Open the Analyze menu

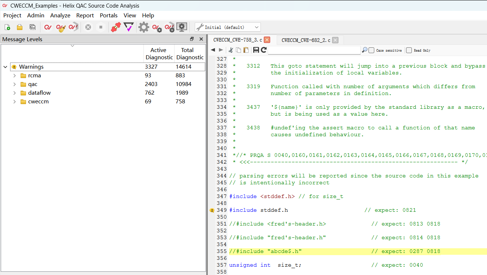[x=60, y=16]
